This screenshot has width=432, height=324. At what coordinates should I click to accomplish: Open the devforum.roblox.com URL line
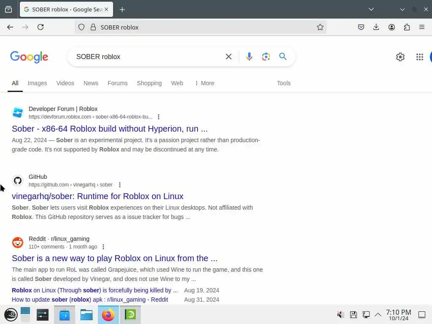(90, 117)
